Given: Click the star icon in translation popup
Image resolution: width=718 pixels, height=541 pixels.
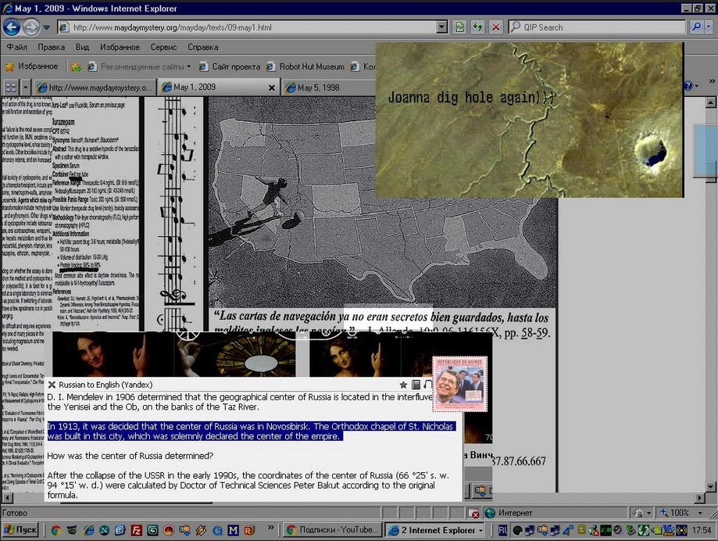Looking at the screenshot, I should click(403, 385).
